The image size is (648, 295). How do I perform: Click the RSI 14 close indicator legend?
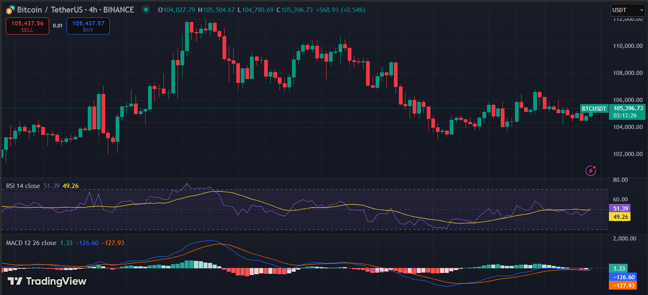[x=23, y=186]
